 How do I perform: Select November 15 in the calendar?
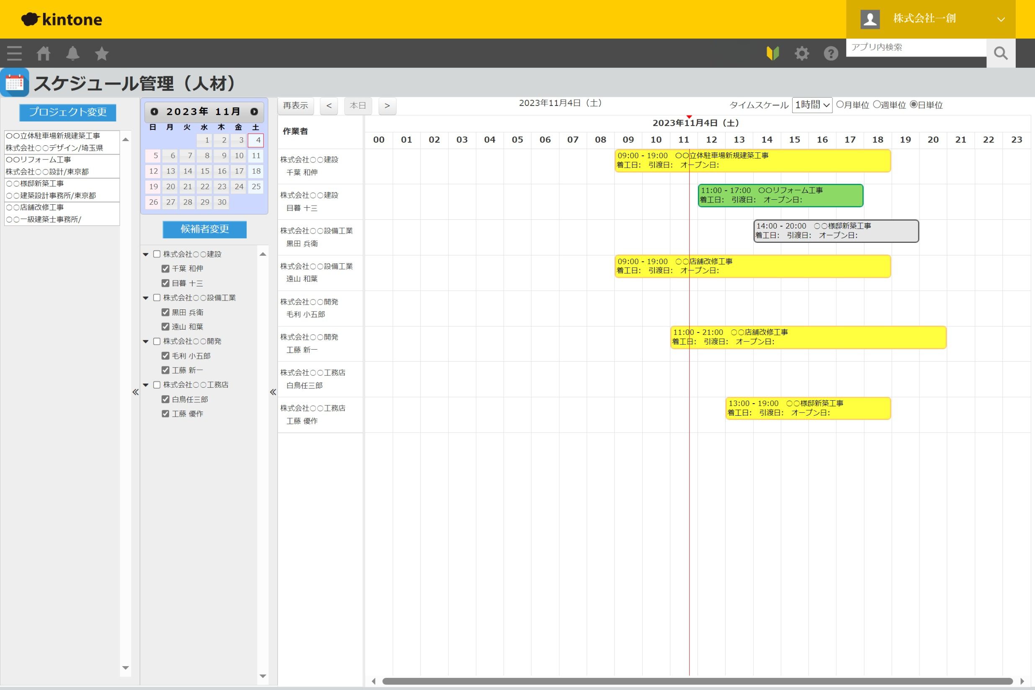point(205,171)
